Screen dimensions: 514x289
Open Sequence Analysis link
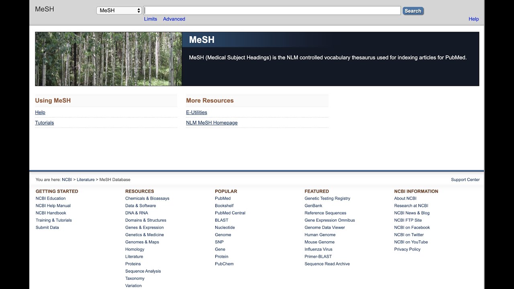[x=143, y=271]
